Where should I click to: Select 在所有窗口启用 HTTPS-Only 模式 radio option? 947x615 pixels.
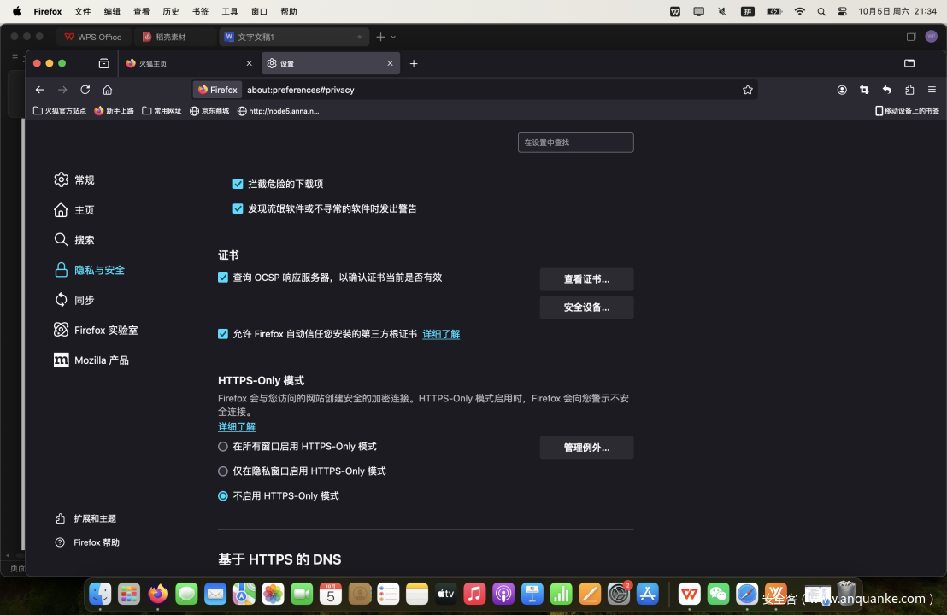223,447
